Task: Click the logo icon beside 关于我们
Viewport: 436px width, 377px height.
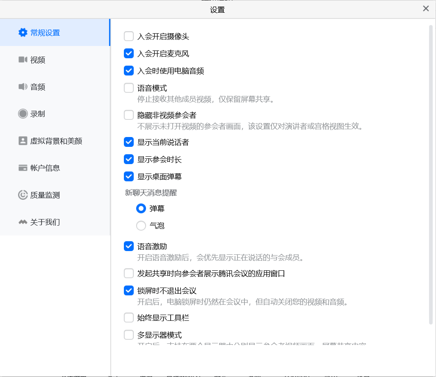Action: (23, 222)
